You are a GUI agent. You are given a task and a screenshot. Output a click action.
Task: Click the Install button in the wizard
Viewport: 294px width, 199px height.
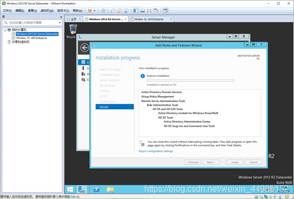(x=235, y=162)
